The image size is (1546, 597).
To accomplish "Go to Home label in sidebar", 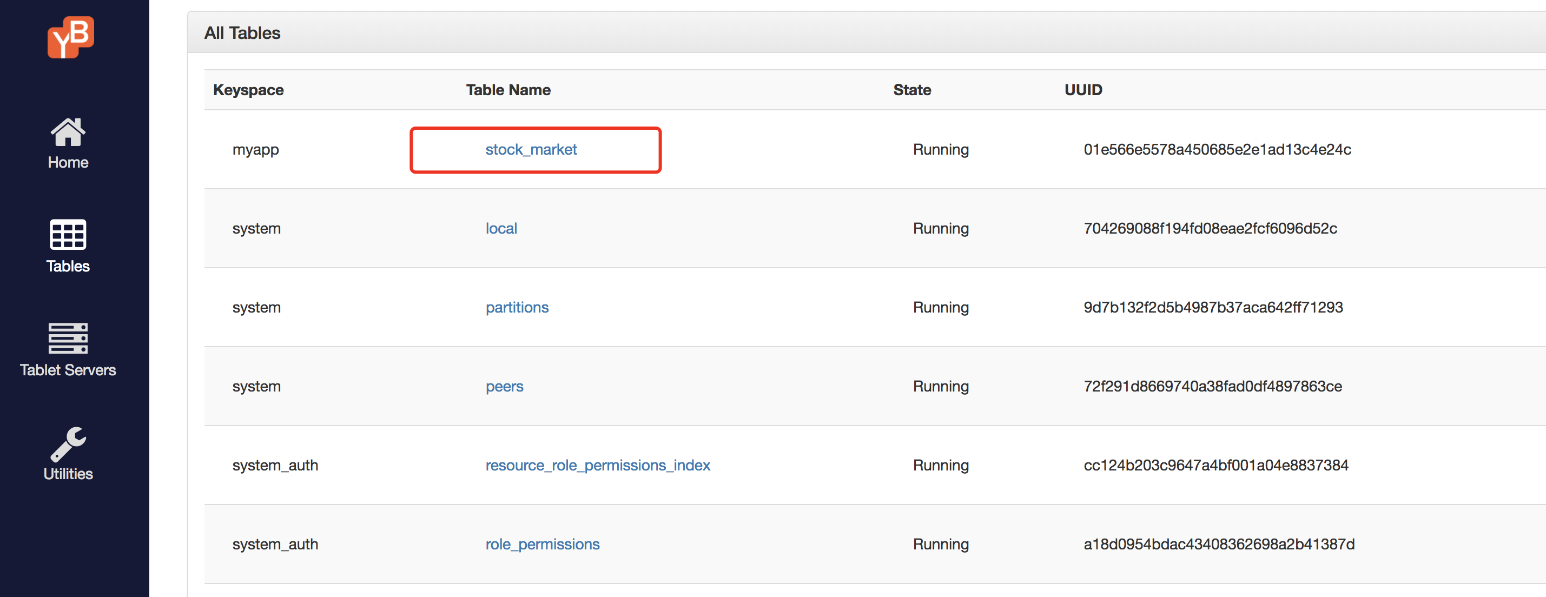I will 68,163.
